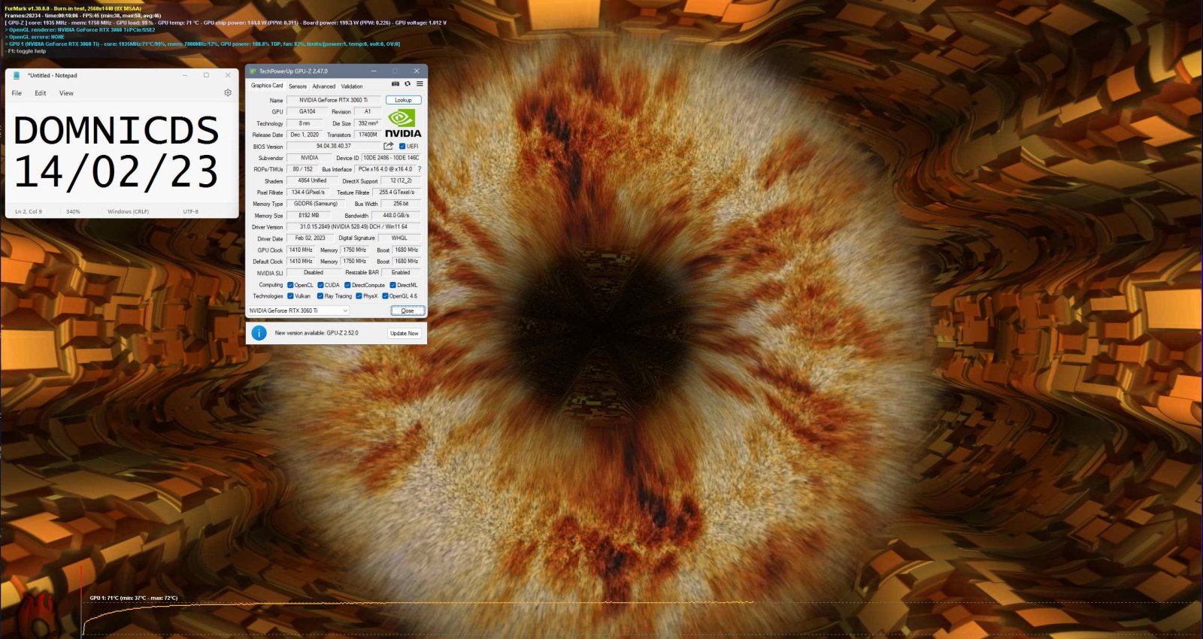Click the 340% zoom level in status bar

point(73,211)
